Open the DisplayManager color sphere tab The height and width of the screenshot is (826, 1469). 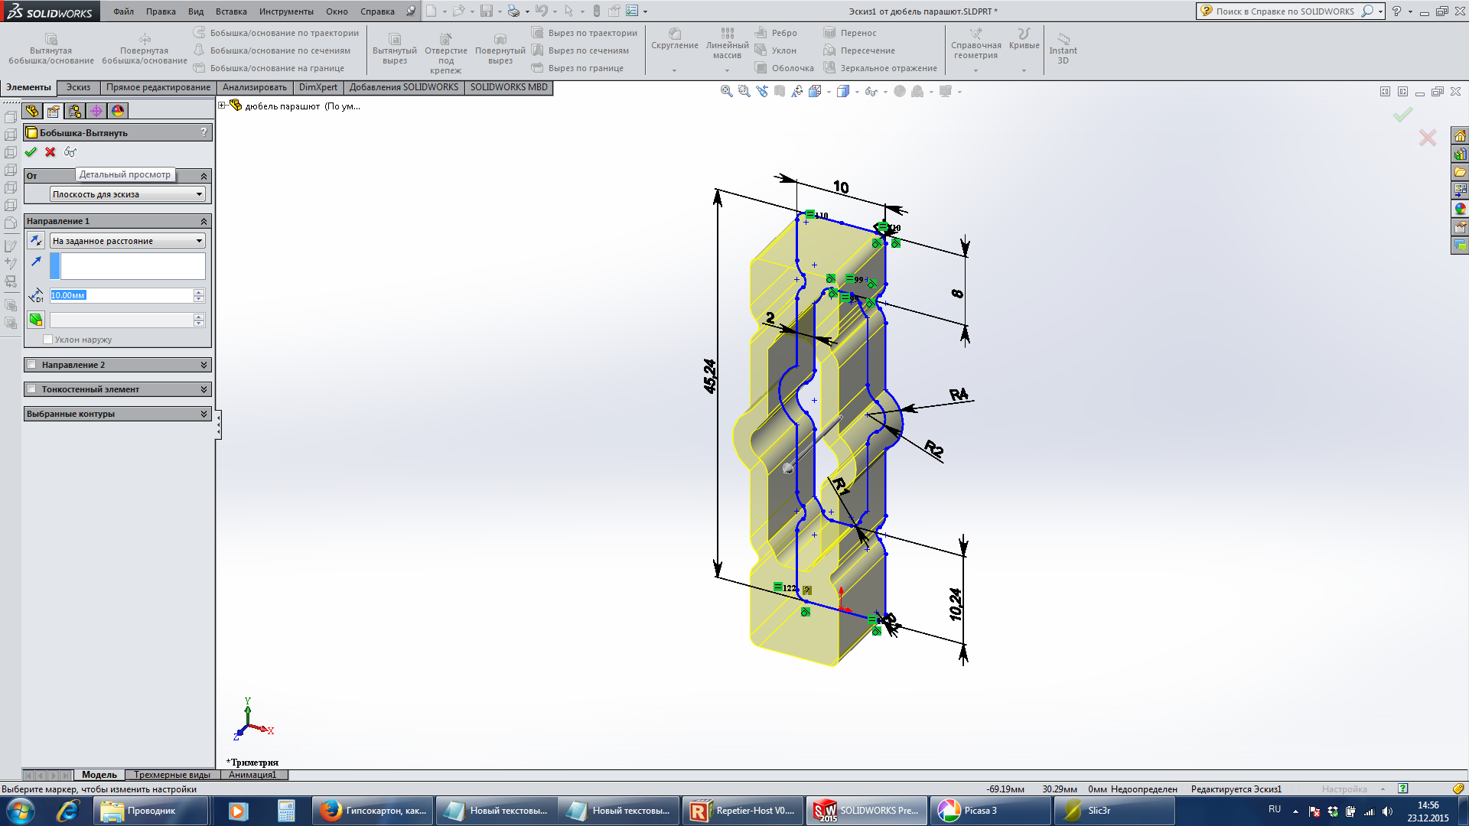[x=118, y=111]
